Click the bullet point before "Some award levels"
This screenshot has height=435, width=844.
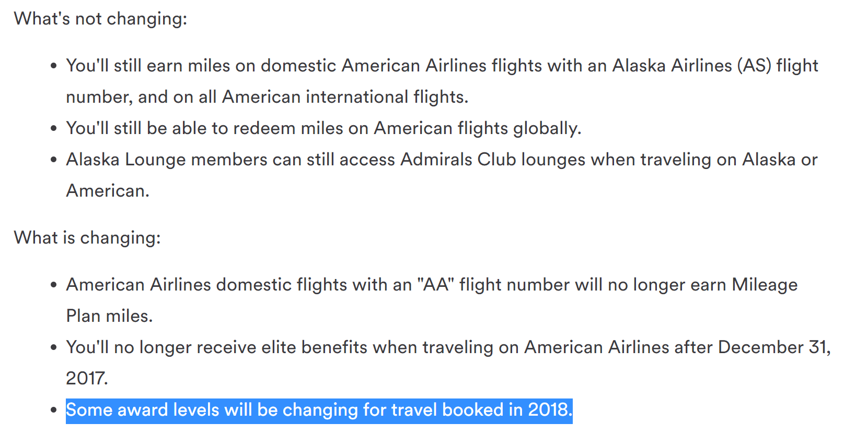point(53,410)
